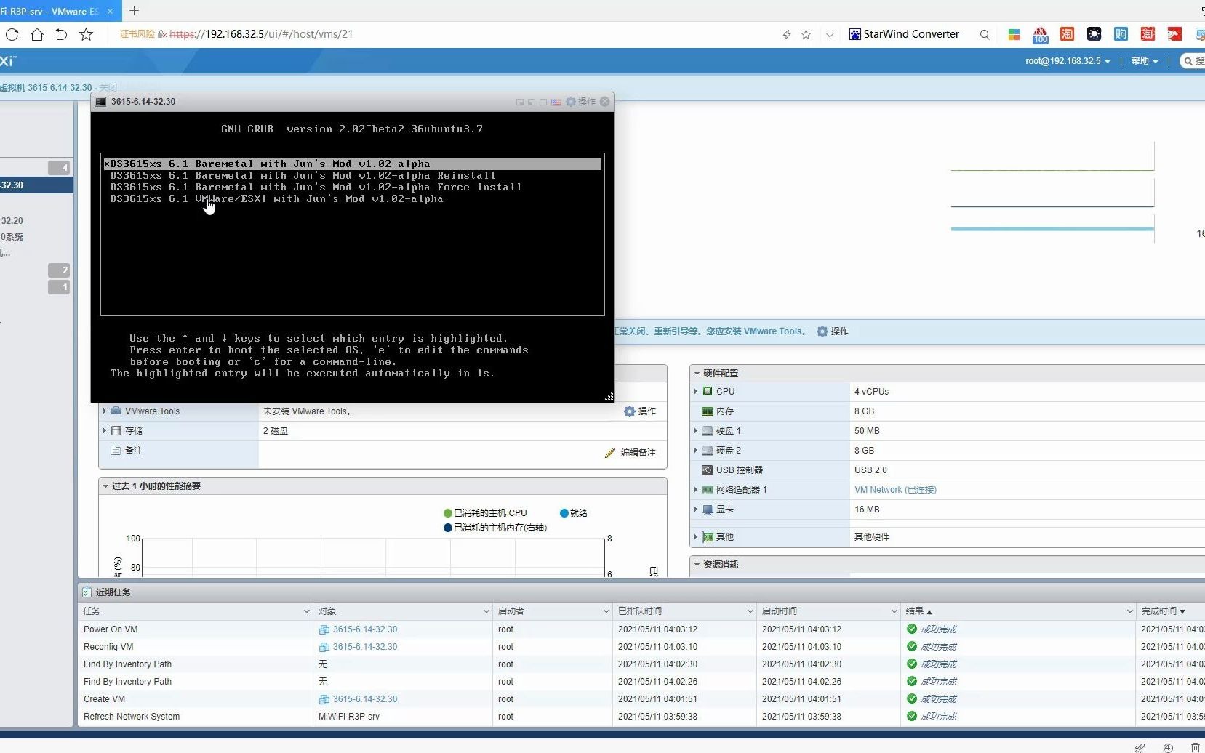
Task: Select sidebar item ending 32.30
Action: pyautogui.click(x=36, y=185)
